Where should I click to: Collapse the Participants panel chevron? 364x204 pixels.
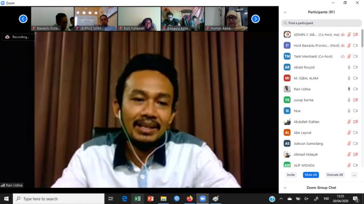click(x=285, y=12)
